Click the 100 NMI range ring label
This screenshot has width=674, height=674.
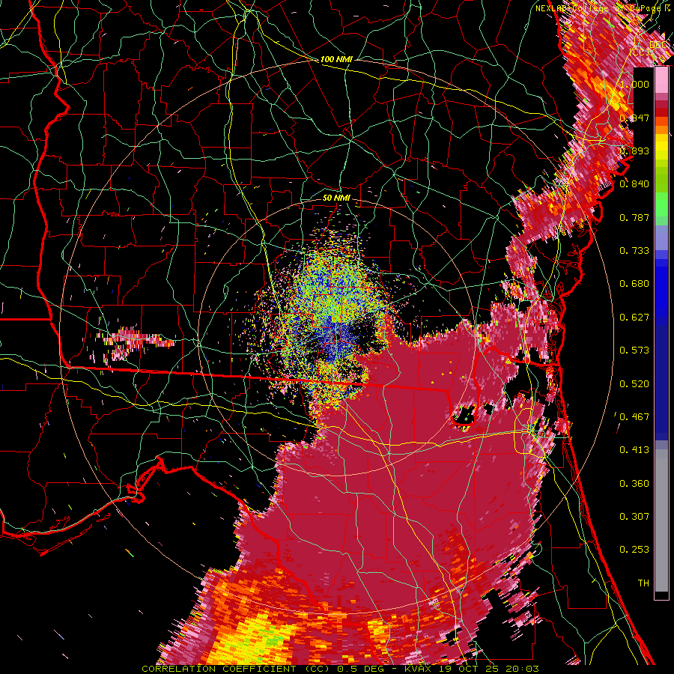pos(336,59)
